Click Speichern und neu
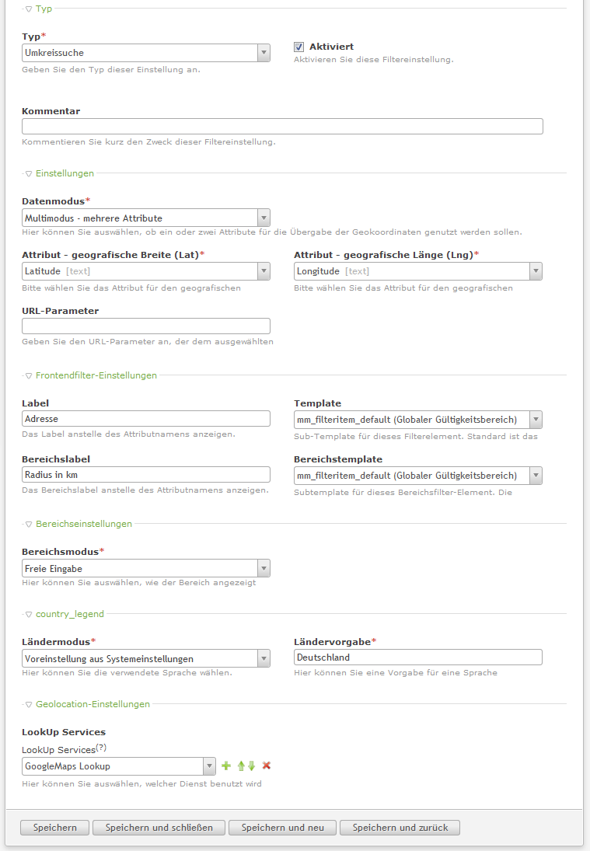590x851 pixels. [x=283, y=828]
